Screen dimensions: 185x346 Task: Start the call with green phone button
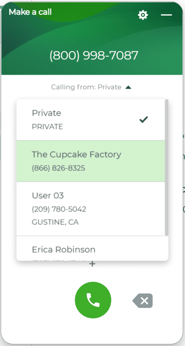[x=93, y=300]
